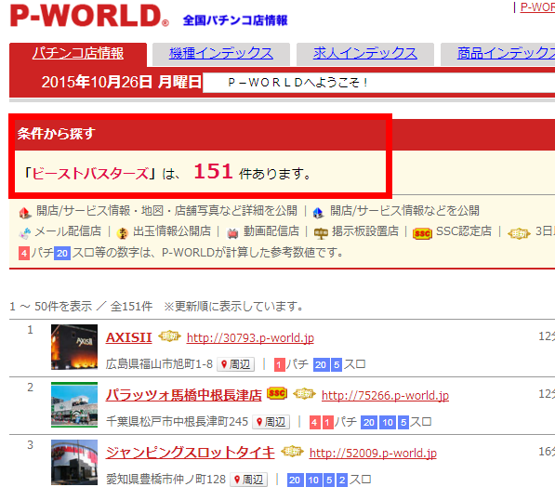555x487 pixels.
Task: Click 更新 legend badge after SSC認定店
Action: click(519, 233)
